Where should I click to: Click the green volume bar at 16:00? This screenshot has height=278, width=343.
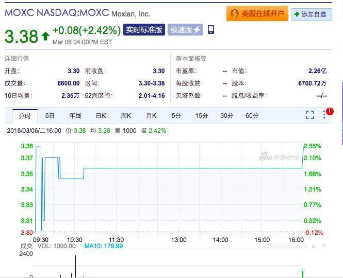pyautogui.click(x=303, y=273)
